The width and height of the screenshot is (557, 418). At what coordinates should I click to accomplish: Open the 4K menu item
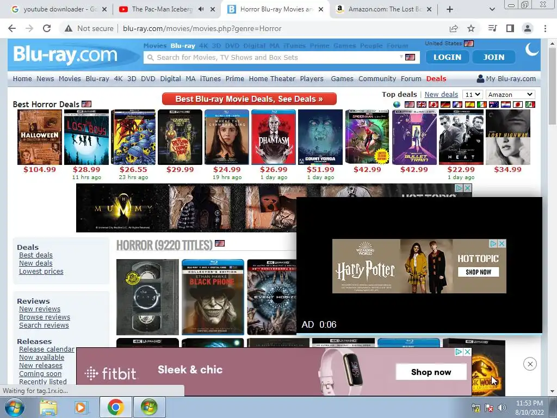tap(118, 78)
